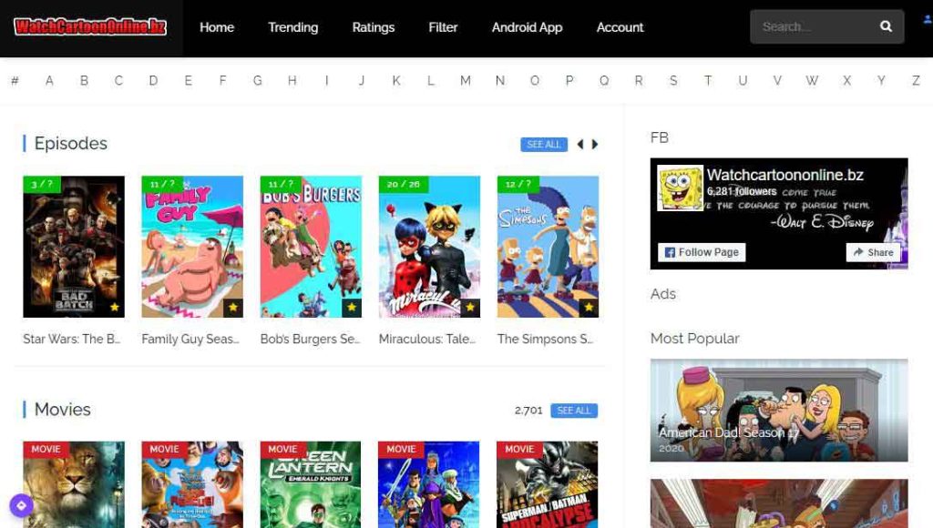Viewport: 933px width, 528px height.
Task: Open the Trending menu item
Action: click(x=292, y=27)
